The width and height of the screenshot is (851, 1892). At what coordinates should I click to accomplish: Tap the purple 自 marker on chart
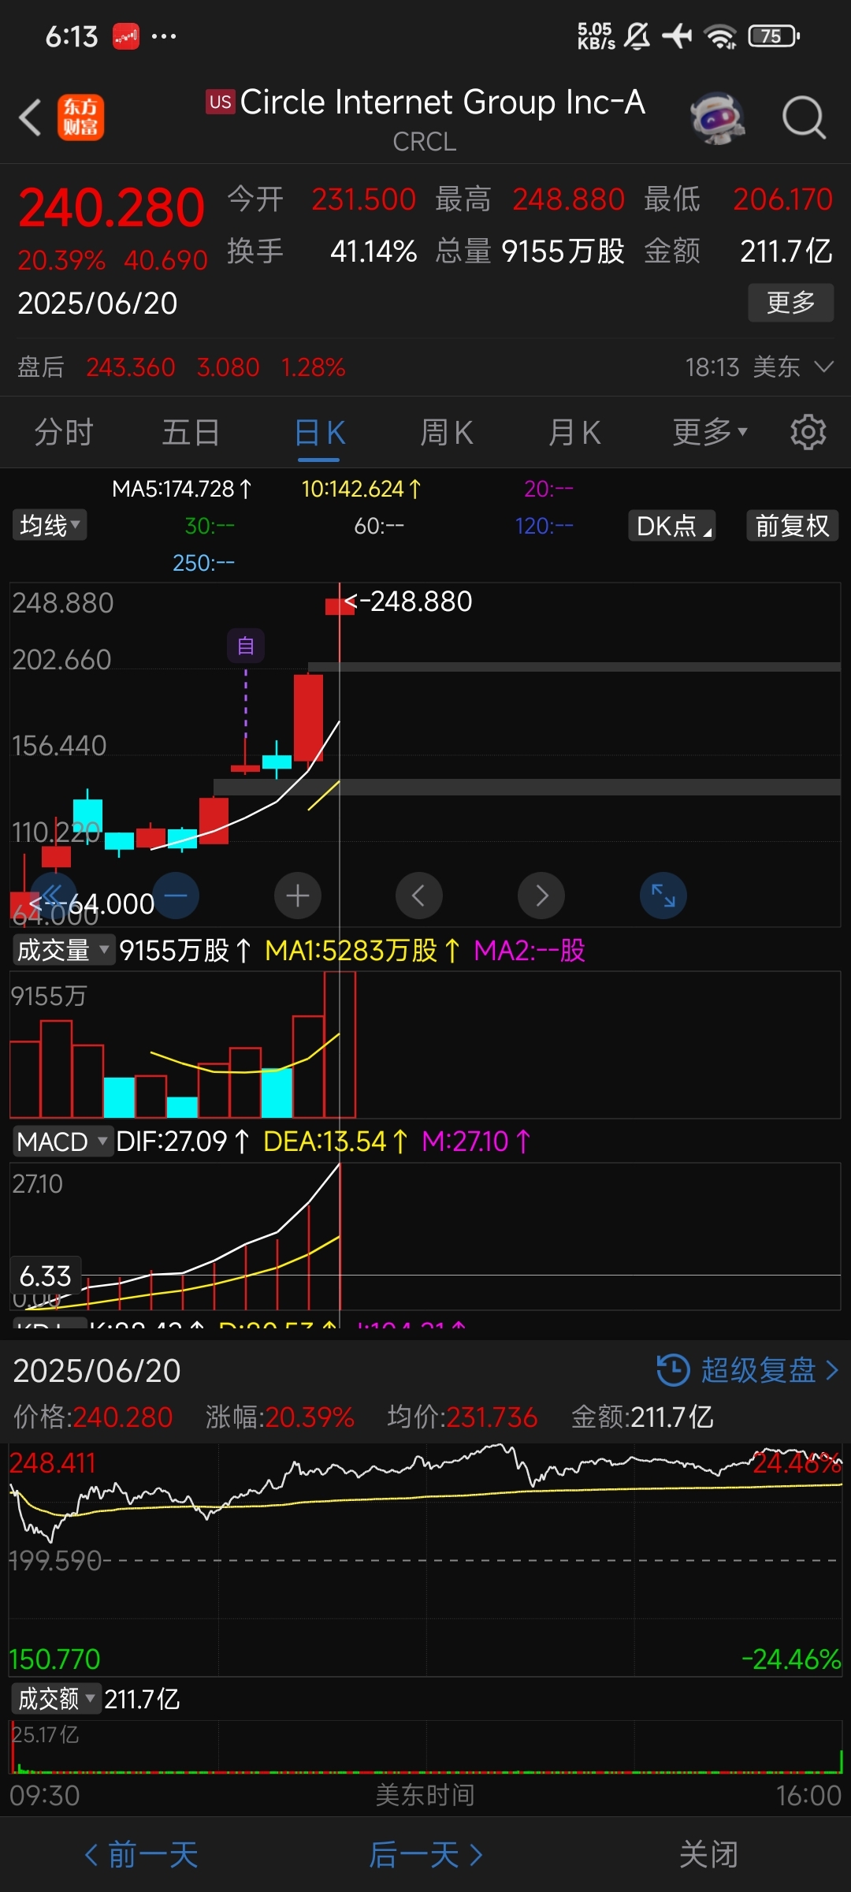[x=246, y=646]
